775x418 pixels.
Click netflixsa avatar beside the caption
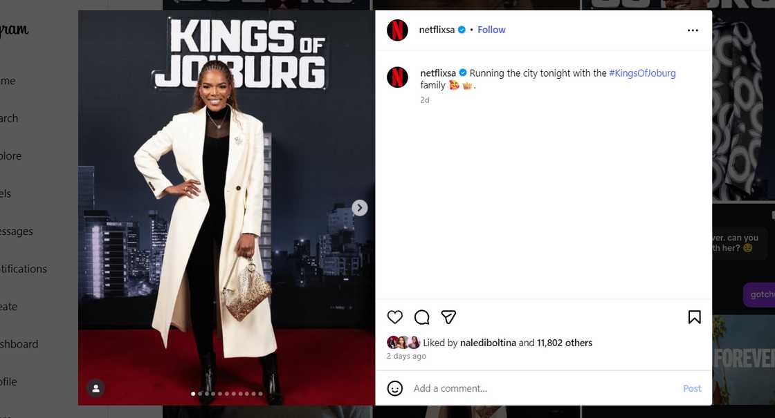(x=397, y=77)
